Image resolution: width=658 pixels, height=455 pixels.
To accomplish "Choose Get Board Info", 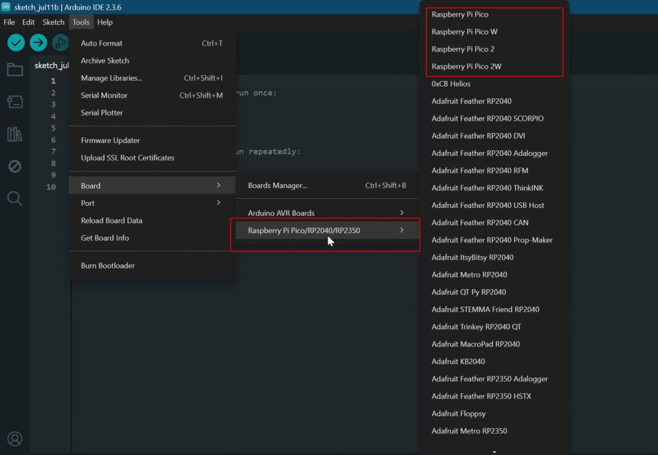I will point(152,238).
